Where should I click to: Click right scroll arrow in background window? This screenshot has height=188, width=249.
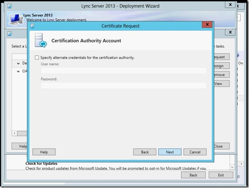(241, 164)
